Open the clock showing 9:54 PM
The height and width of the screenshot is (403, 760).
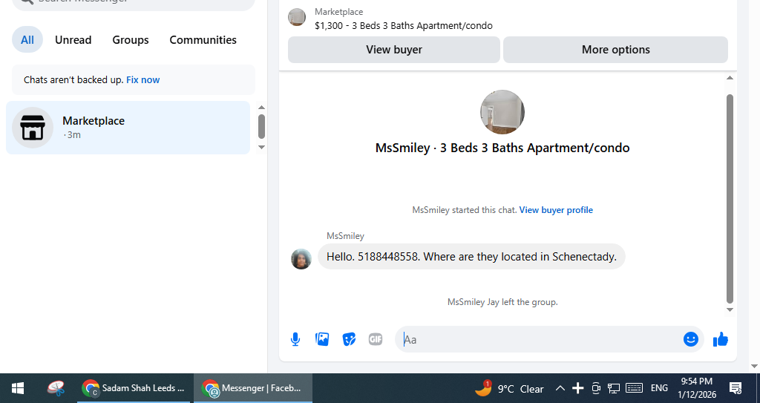(696, 388)
